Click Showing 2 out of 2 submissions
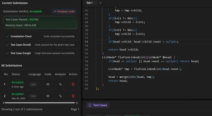Screen dimensions: 212x116 click(22, 109)
